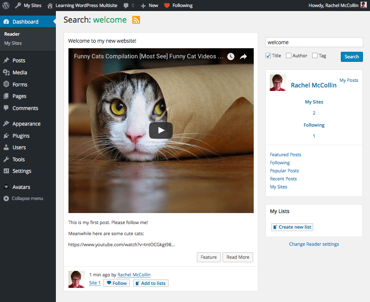370x302 pixels.
Task: Click the home icon in admin bar
Action: tap(50, 6)
